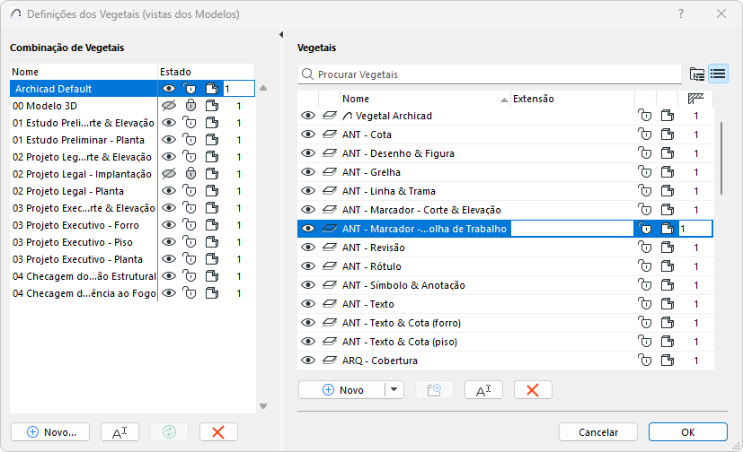Screen dimensions: 743x452
Task: Toggle solid model icon for ANT - Grelha
Action: click(x=667, y=172)
